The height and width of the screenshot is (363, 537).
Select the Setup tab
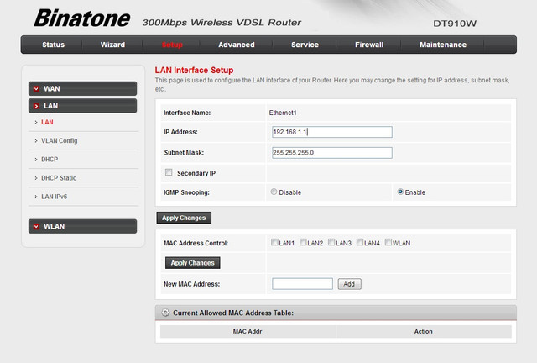click(172, 45)
